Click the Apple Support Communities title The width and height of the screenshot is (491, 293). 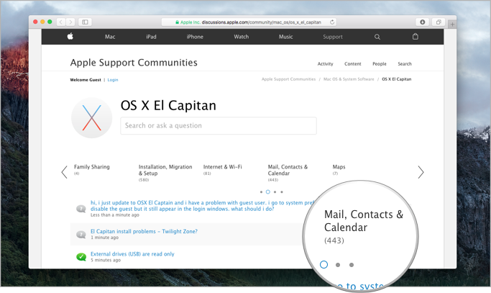point(134,63)
